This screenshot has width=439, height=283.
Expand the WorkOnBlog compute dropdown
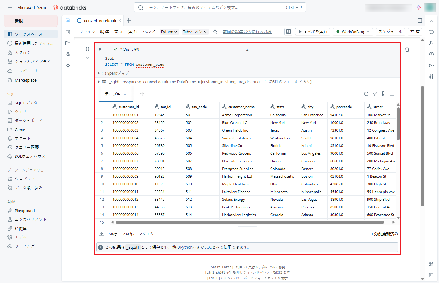353,32
